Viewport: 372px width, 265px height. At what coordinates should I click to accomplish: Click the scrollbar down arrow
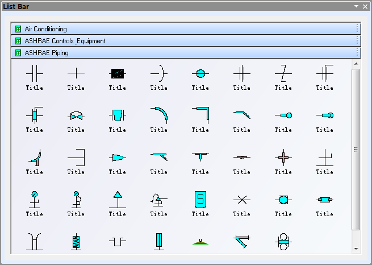coord(356,249)
